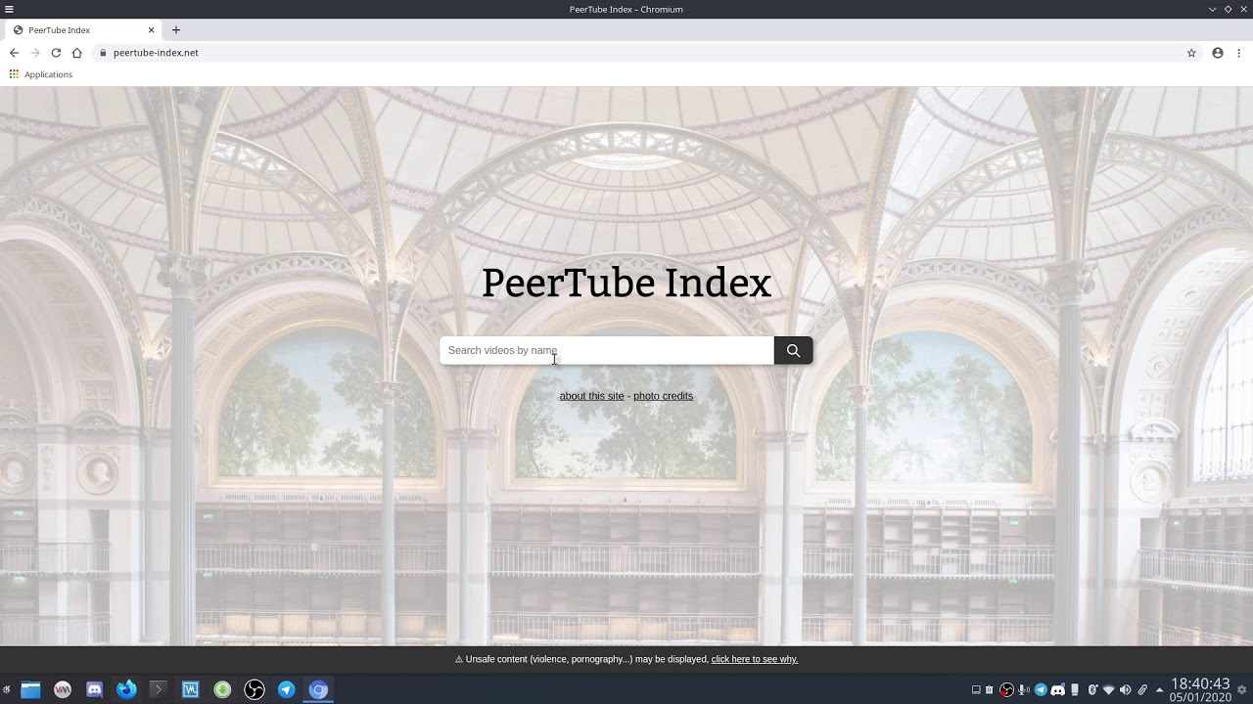The width and height of the screenshot is (1253, 704).
Task: Open the Chromium three-dot menu
Action: [x=1238, y=53]
